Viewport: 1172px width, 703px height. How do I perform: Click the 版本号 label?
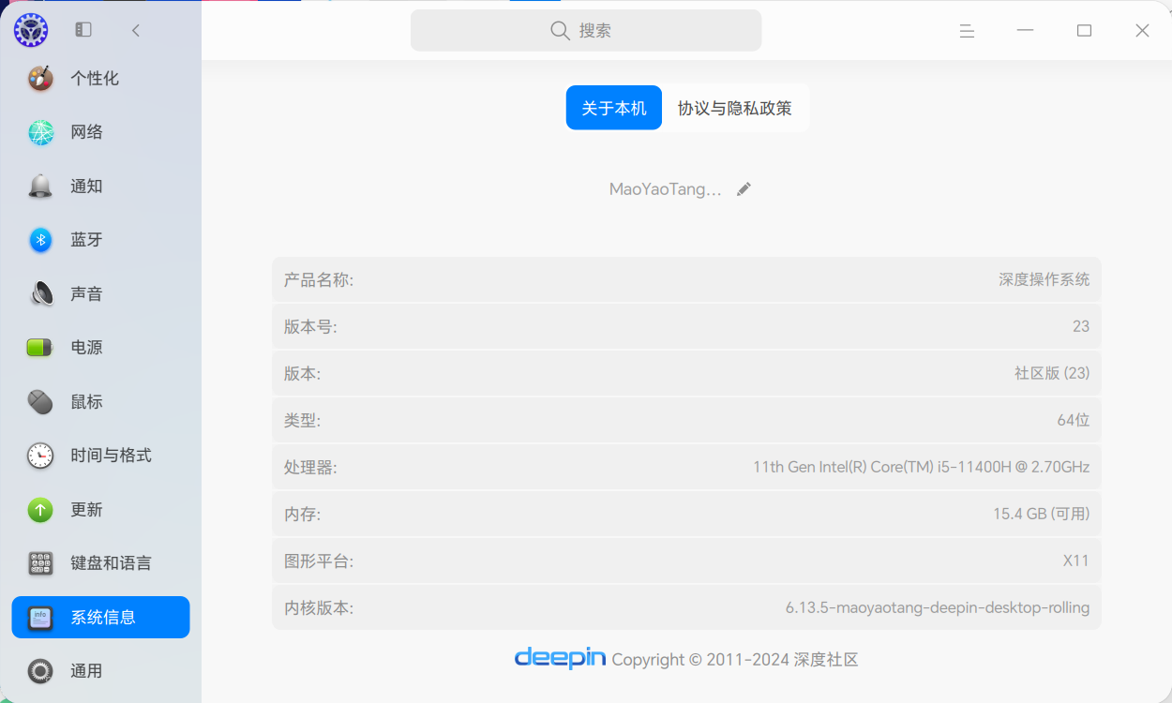pos(310,327)
